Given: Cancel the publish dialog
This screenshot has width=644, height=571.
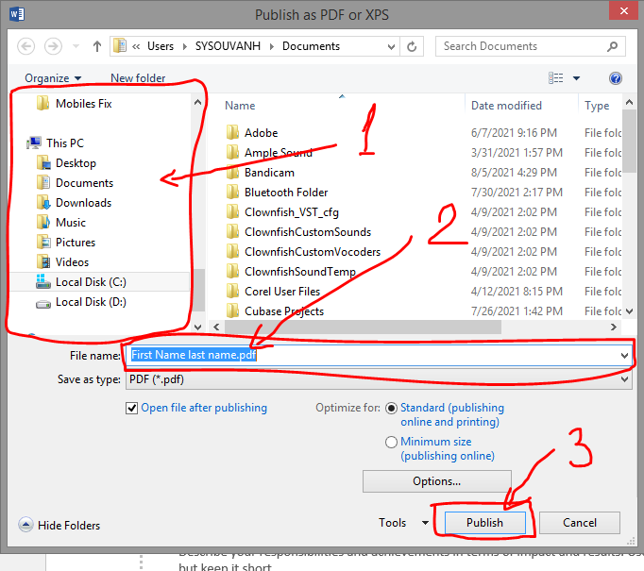Looking at the screenshot, I should [x=580, y=523].
